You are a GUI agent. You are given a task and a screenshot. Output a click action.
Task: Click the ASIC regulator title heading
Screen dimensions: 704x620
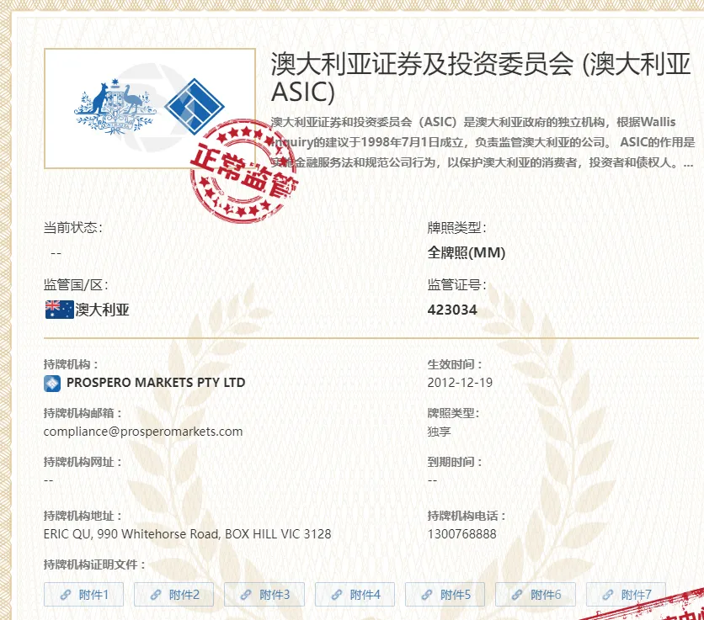pyautogui.click(x=480, y=77)
